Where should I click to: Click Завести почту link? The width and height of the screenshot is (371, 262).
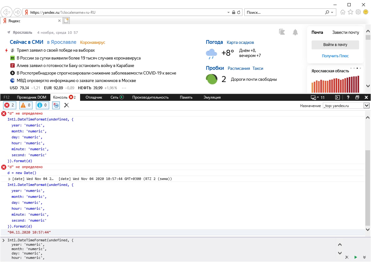[345, 33]
